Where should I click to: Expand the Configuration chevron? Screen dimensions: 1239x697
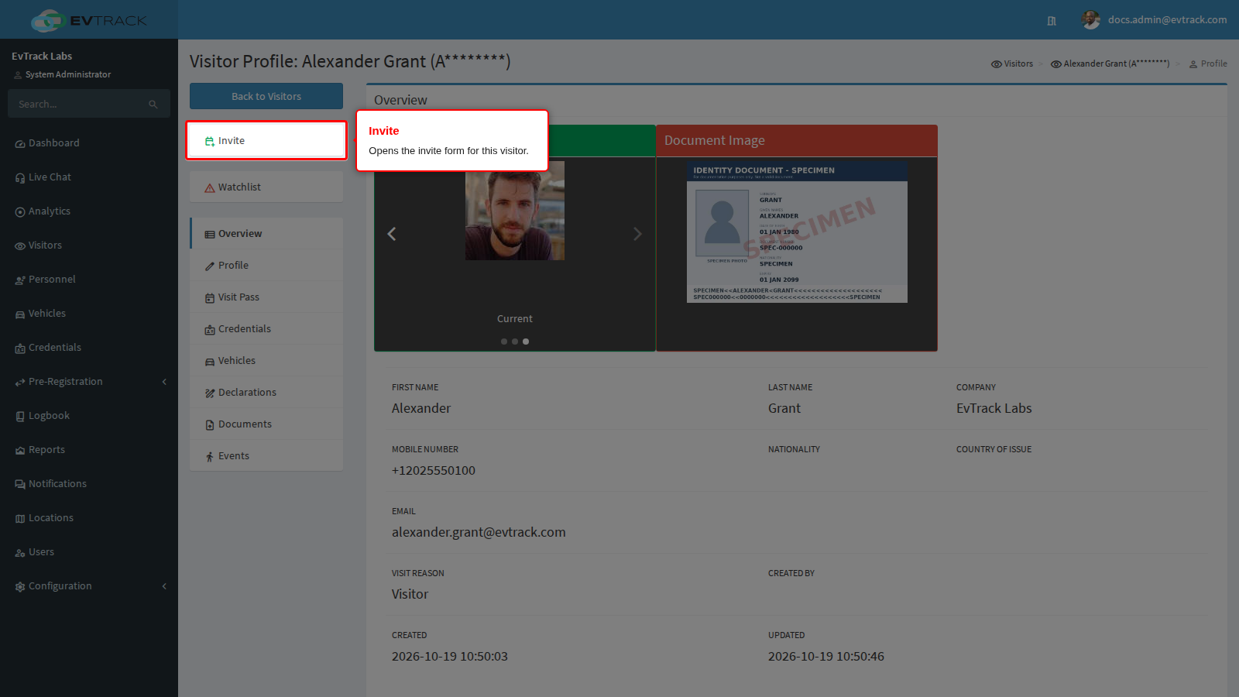[x=164, y=586]
